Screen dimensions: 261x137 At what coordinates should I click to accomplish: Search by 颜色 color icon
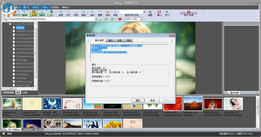coord(115,13)
